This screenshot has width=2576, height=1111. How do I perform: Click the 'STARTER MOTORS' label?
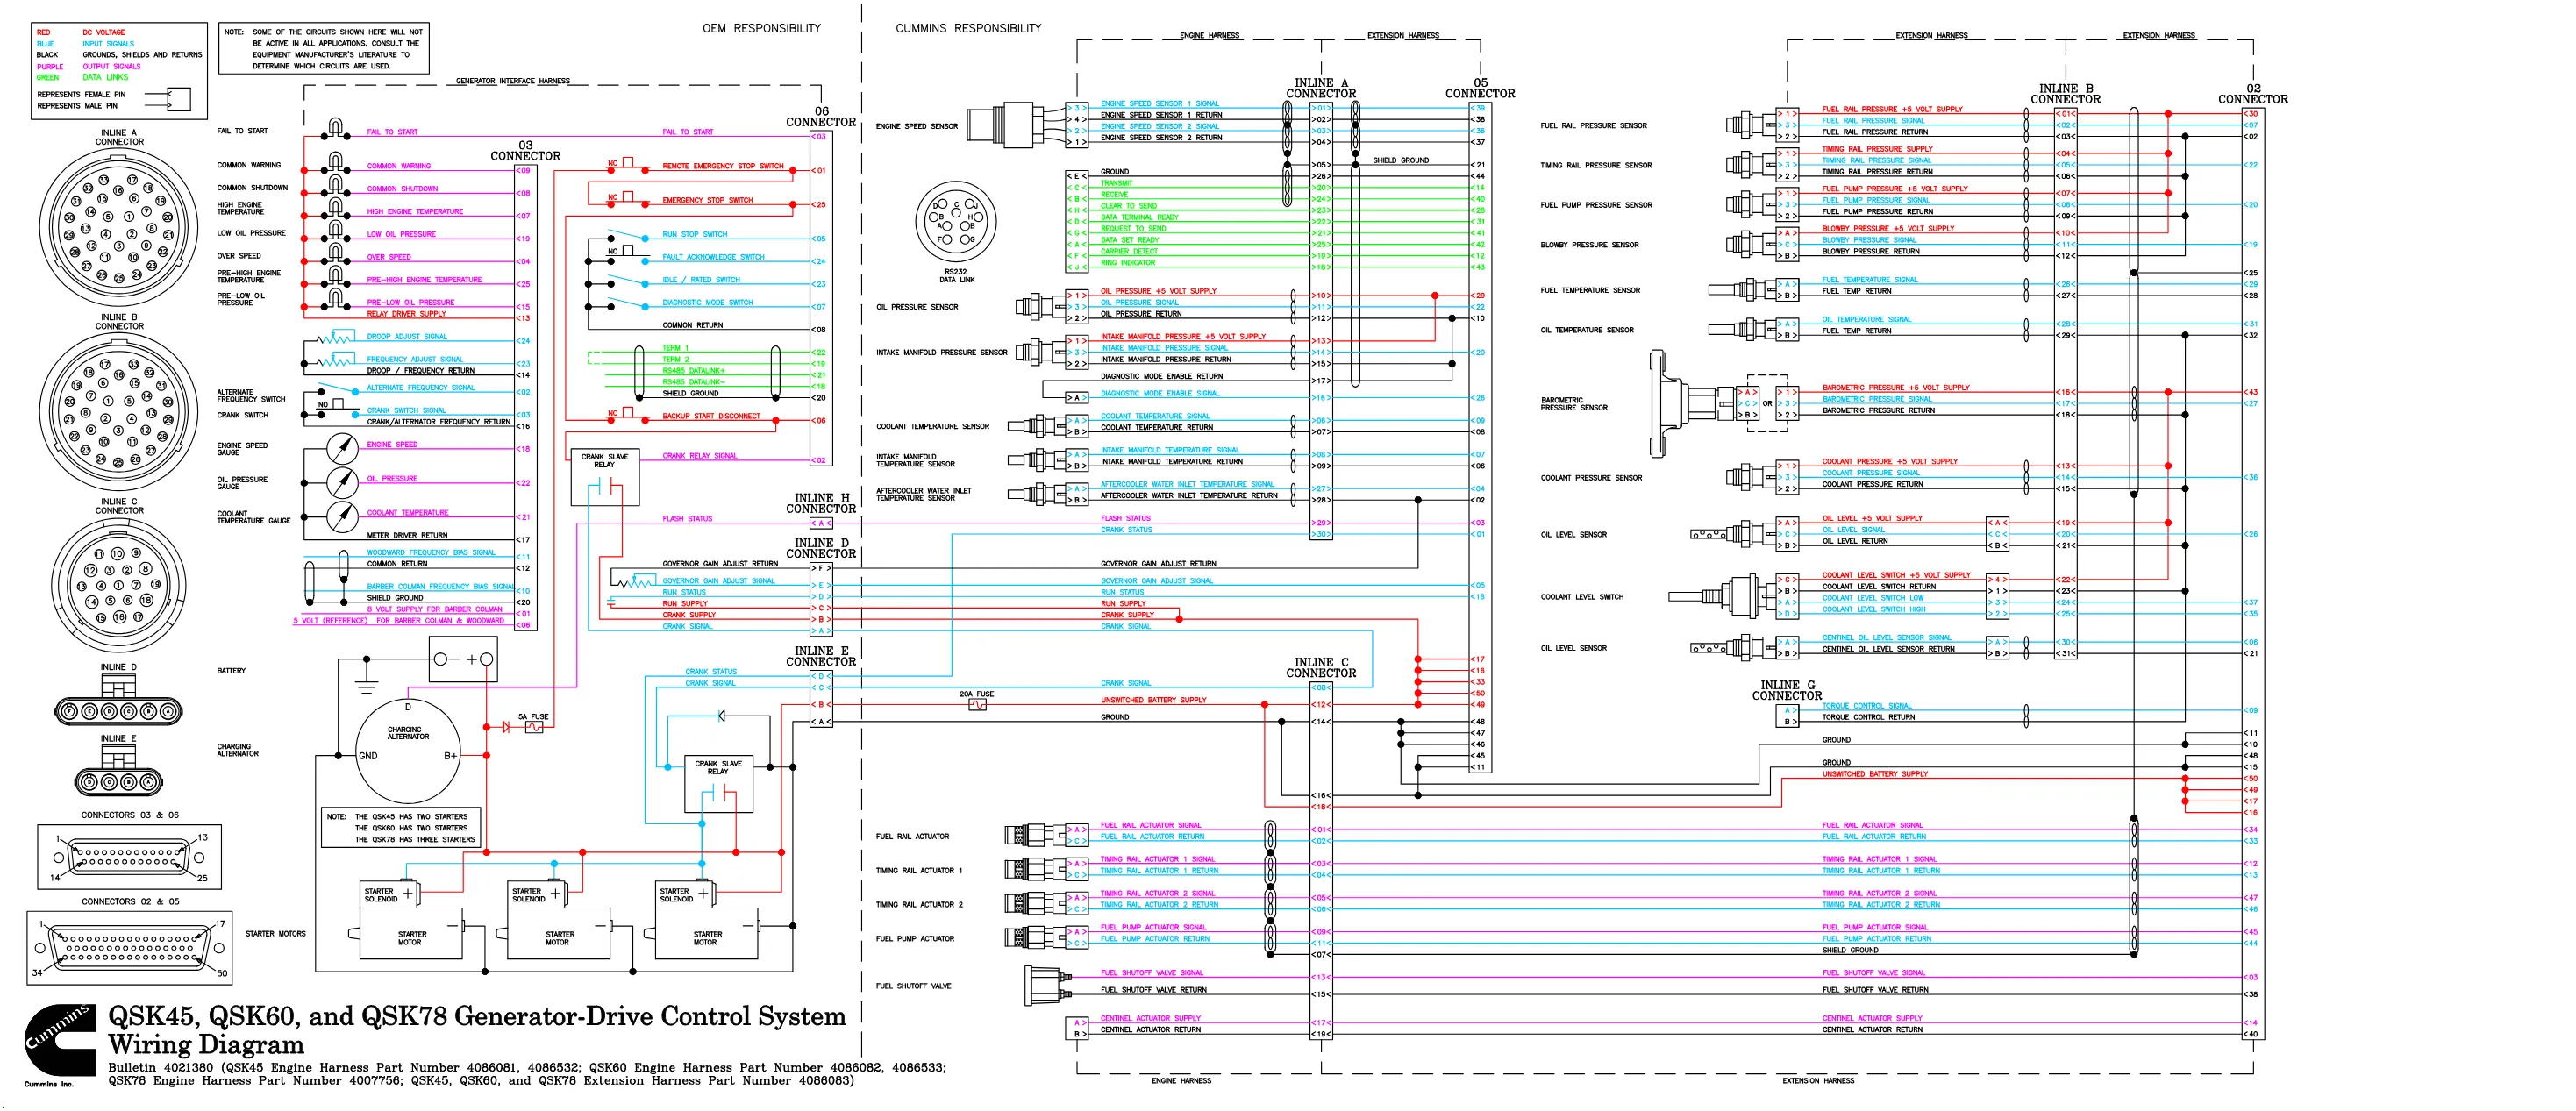point(276,934)
